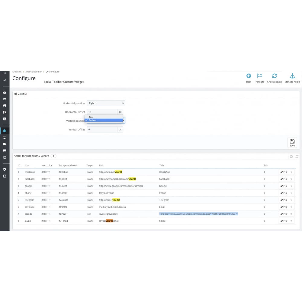Expand actions dropdown for facebook row
302x302 pixels.
tap(291, 179)
